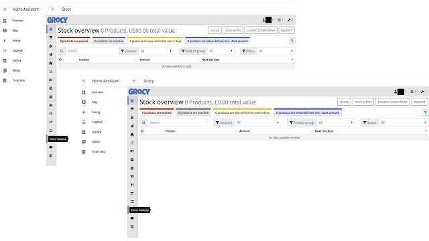Click grey overdue products badge in upper US$ window

click(x=109, y=41)
